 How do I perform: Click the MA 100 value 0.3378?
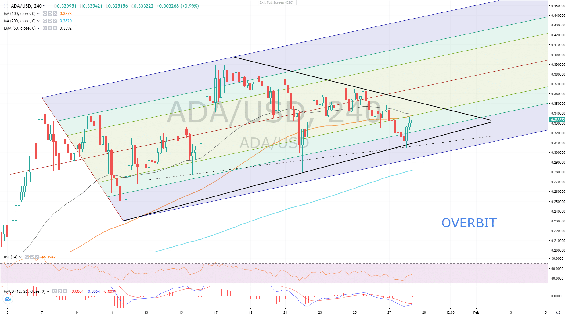pyautogui.click(x=66, y=14)
